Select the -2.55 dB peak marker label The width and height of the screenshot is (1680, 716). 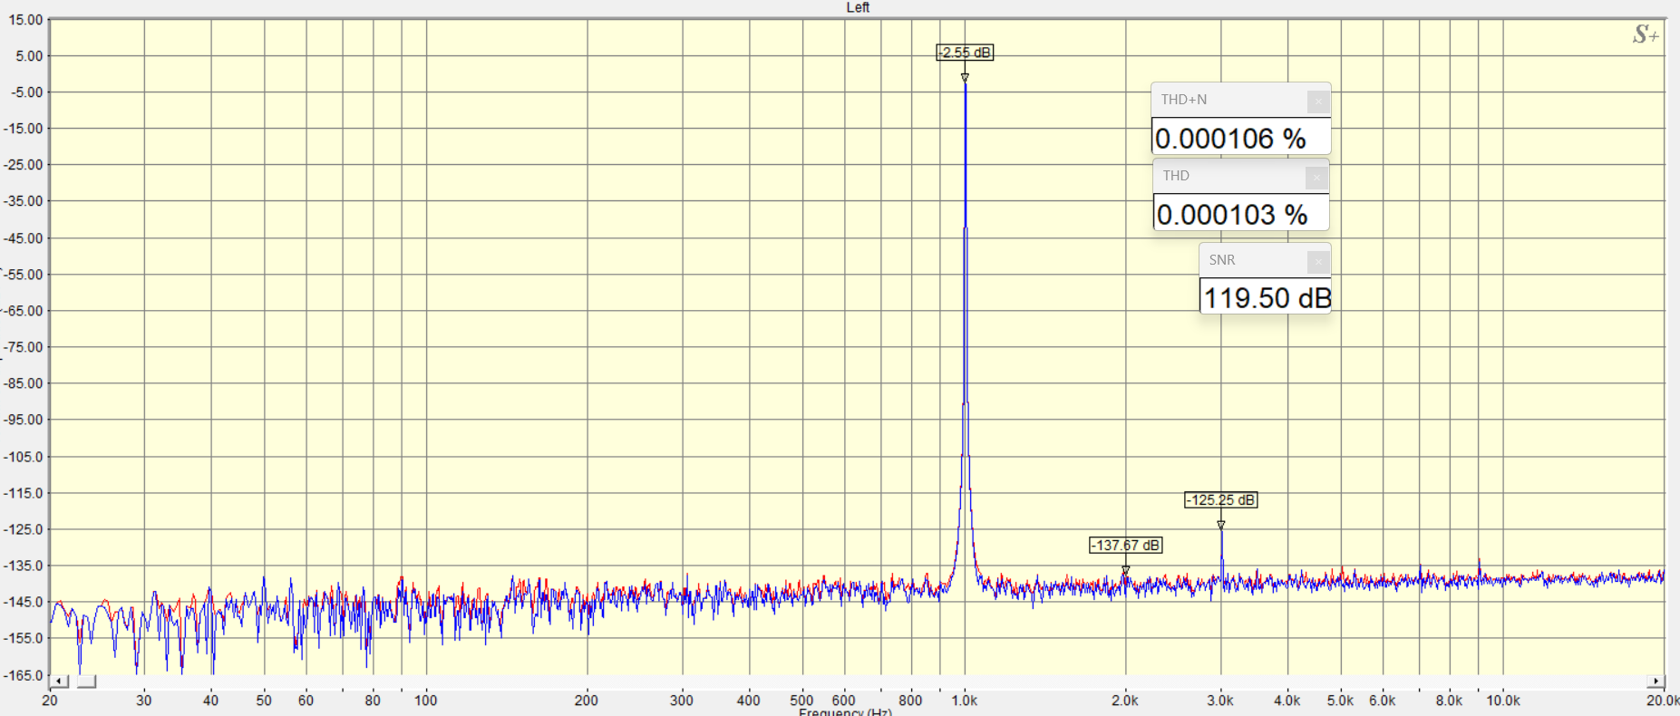(965, 53)
